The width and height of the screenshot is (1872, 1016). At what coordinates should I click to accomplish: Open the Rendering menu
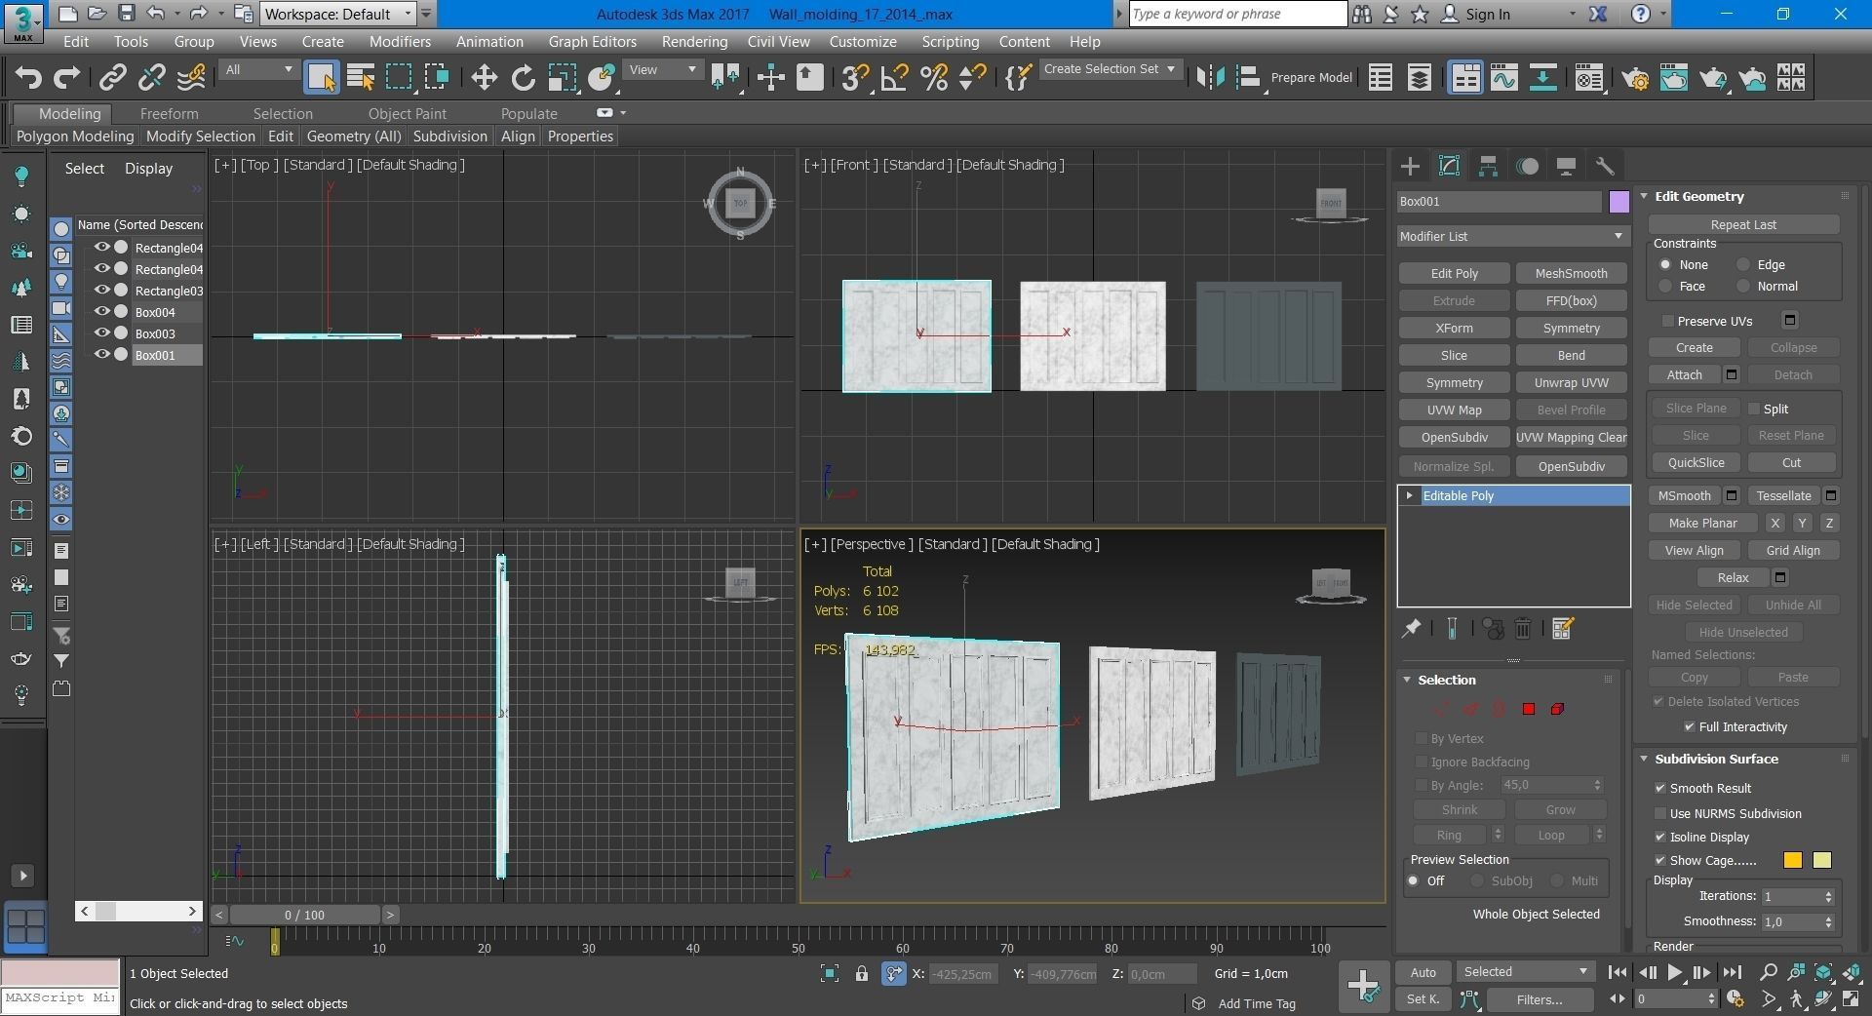point(694,42)
